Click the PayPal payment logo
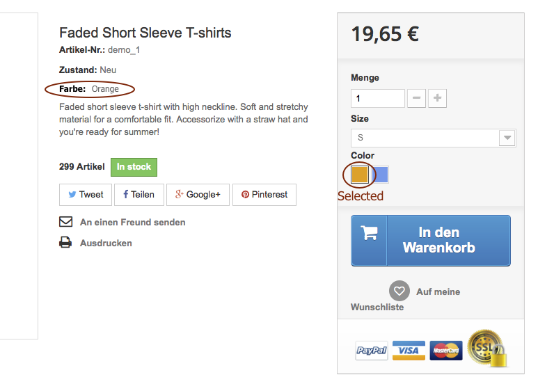This screenshot has height=384, width=538. click(372, 351)
